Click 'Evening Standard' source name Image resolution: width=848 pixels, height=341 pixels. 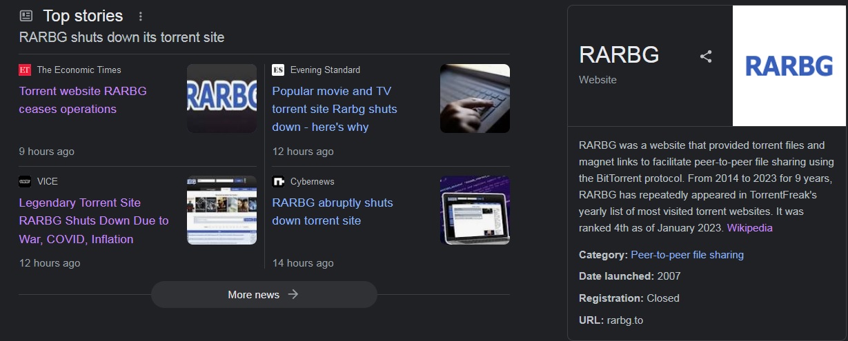pos(325,70)
